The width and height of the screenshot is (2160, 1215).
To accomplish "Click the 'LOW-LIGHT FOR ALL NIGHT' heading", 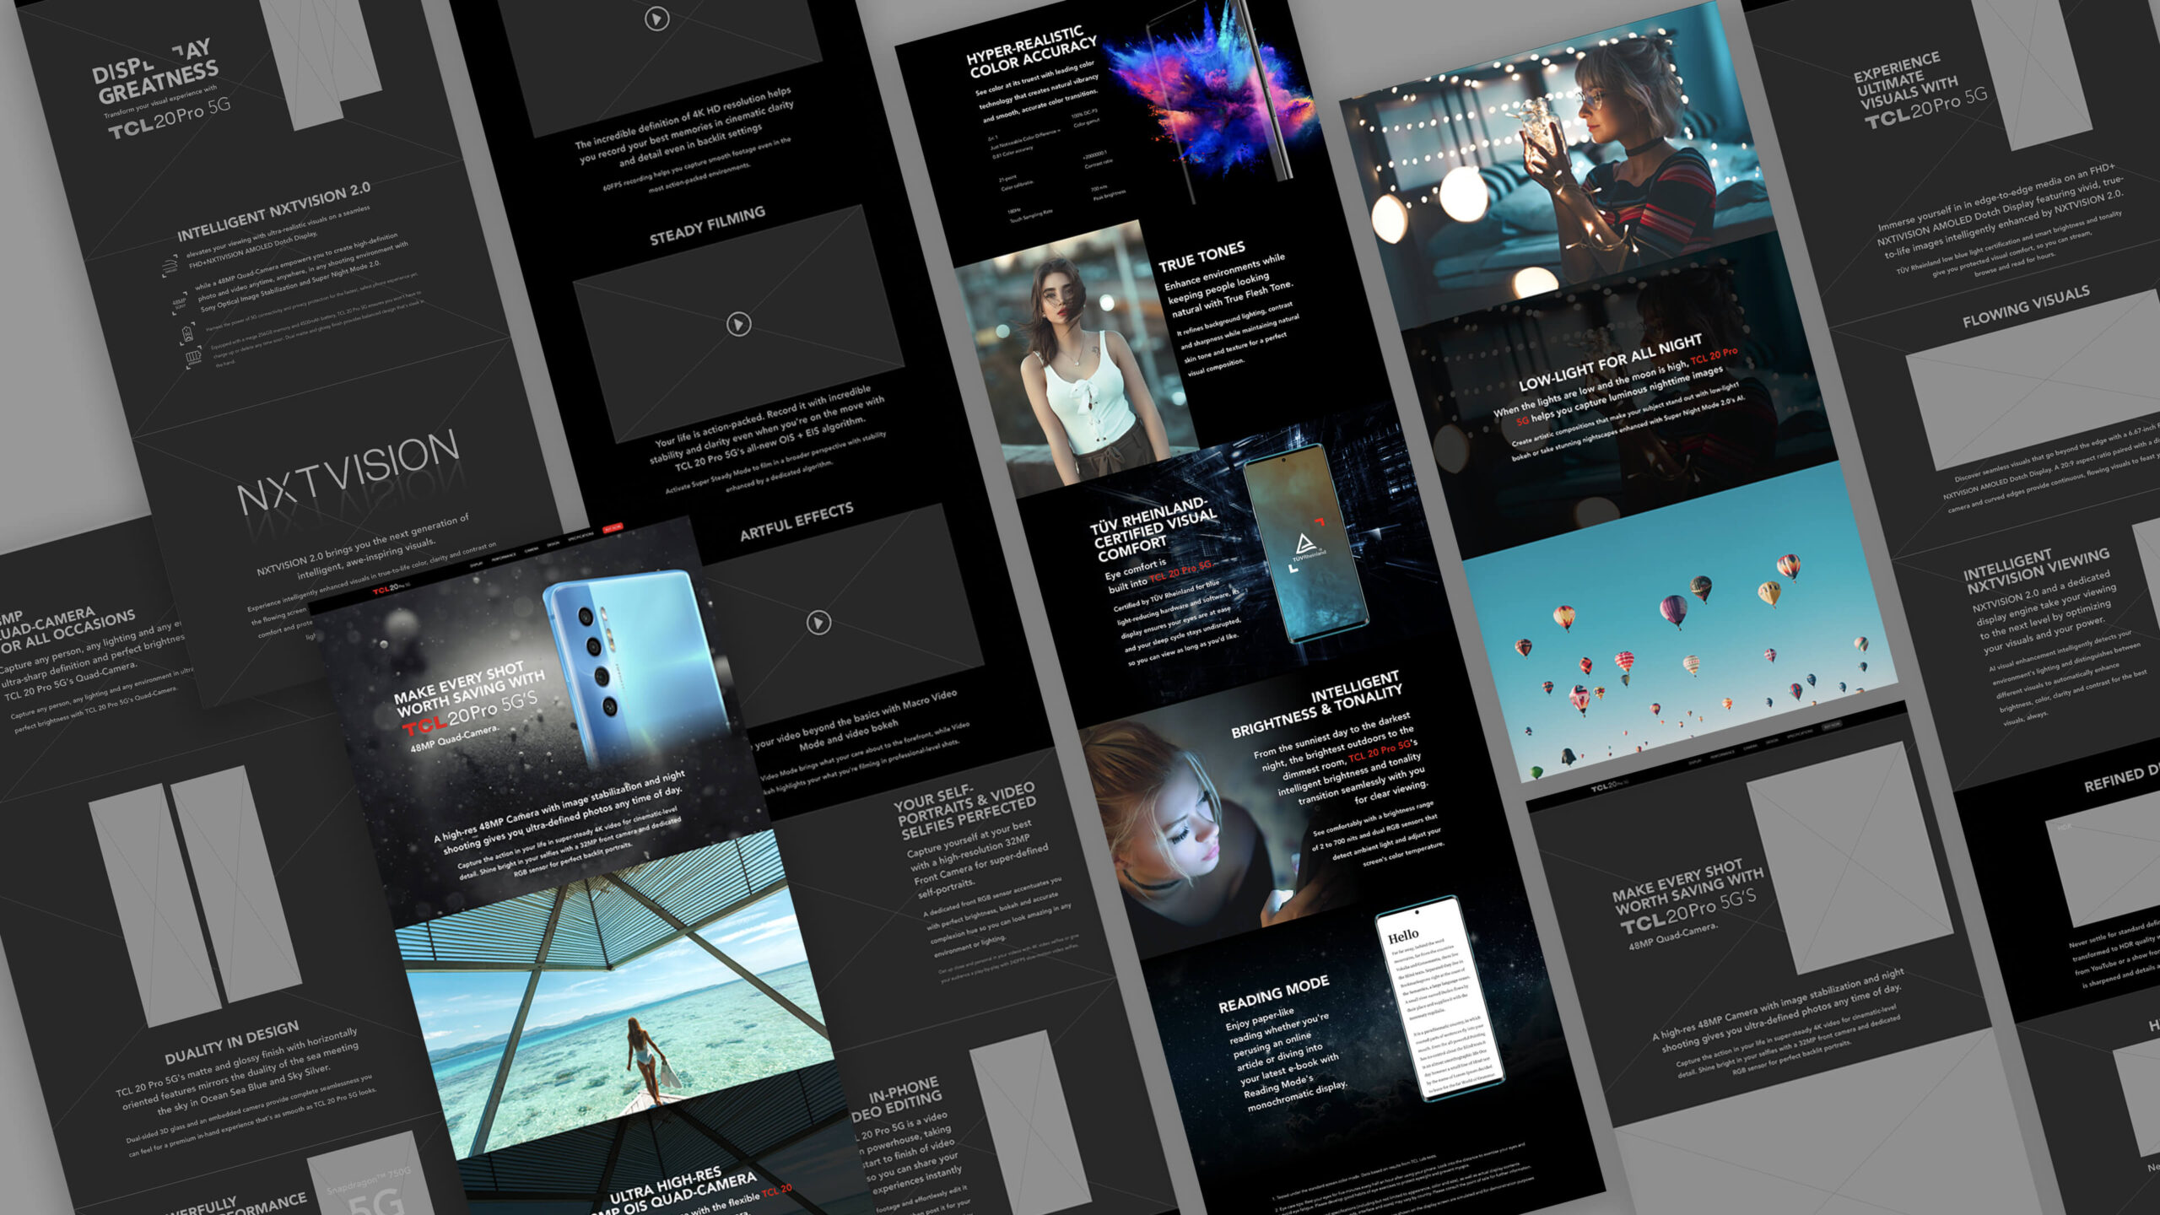I will pos(1610,363).
